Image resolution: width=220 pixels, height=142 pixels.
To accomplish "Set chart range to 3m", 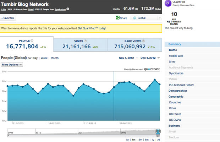I will 140,140.
